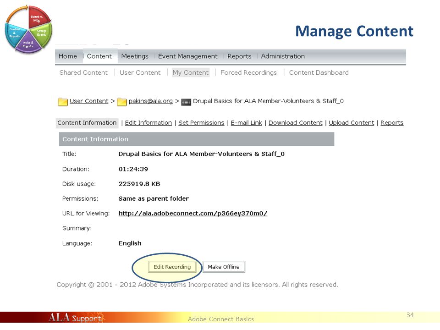The width and height of the screenshot is (440, 330).
Task: Open the Edit Information link
Action: pyautogui.click(x=148, y=123)
